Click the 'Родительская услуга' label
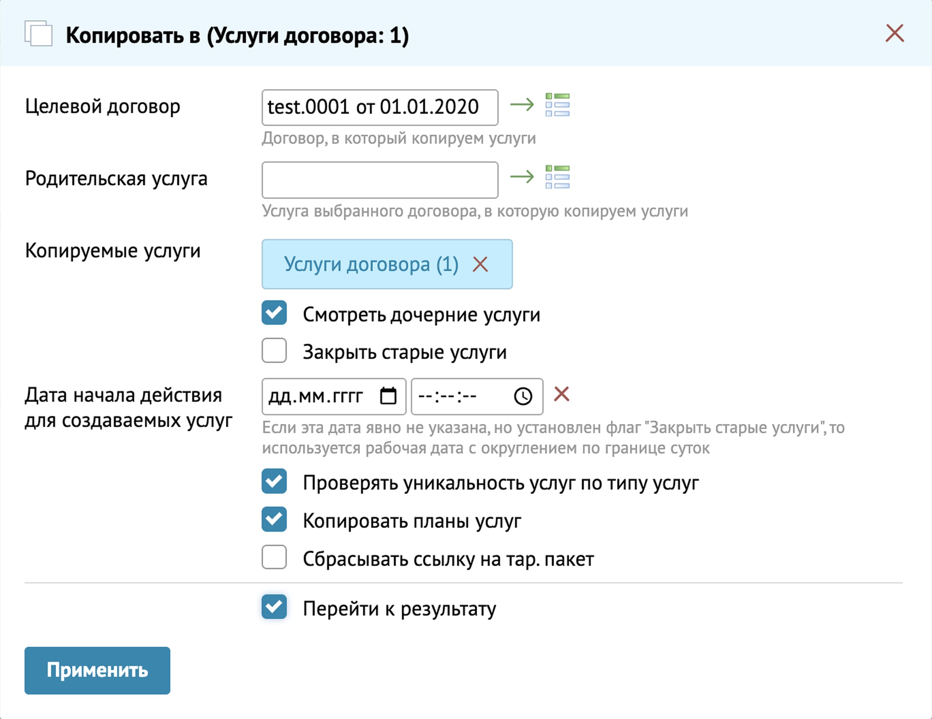Screen dimensions: 932x719 click(x=116, y=179)
